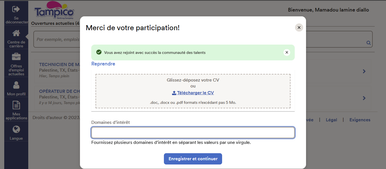Open the Centre de carrière home icon
Image resolution: width=386 pixels, height=169 pixels.
16,33
